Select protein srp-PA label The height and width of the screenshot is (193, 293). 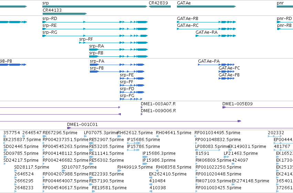(x=97, y=61)
